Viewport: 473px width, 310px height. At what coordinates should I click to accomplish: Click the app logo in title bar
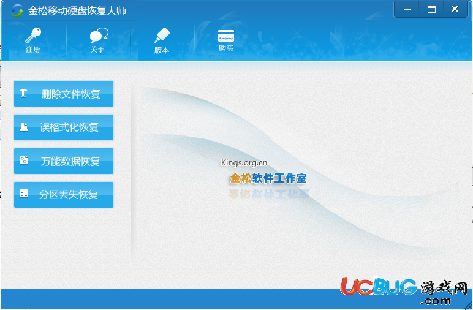(17, 11)
